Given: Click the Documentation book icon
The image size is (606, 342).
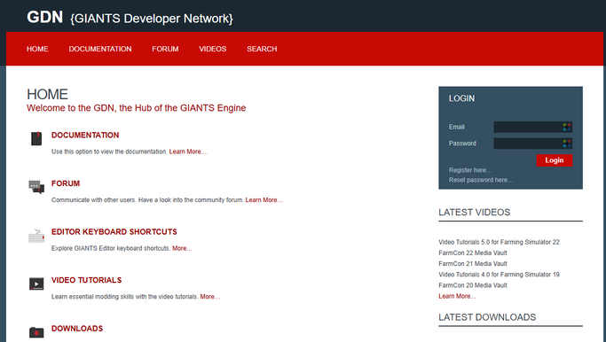Looking at the screenshot, I should pyautogui.click(x=36, y=138).
